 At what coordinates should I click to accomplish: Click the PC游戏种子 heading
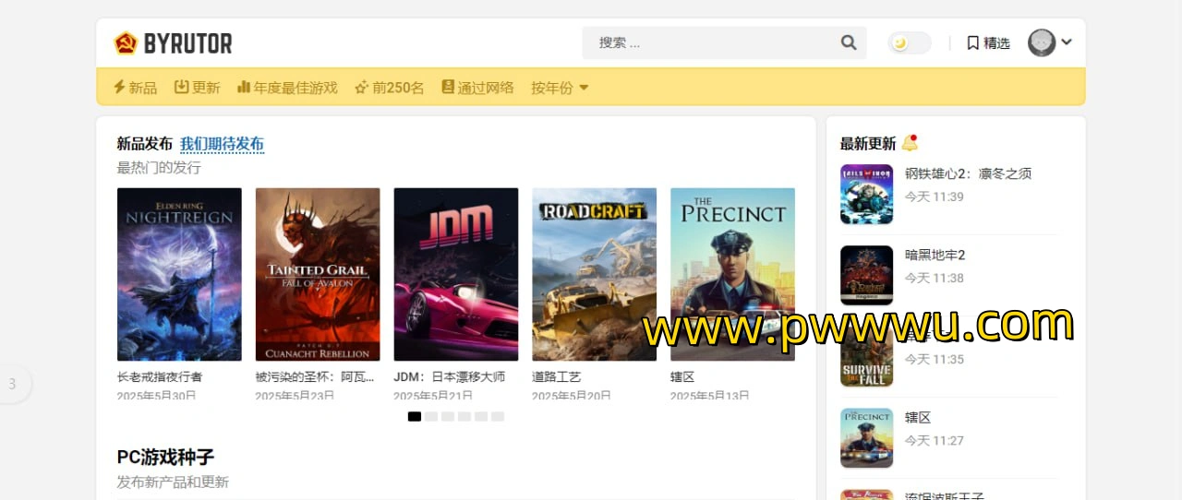pos(165,457)
